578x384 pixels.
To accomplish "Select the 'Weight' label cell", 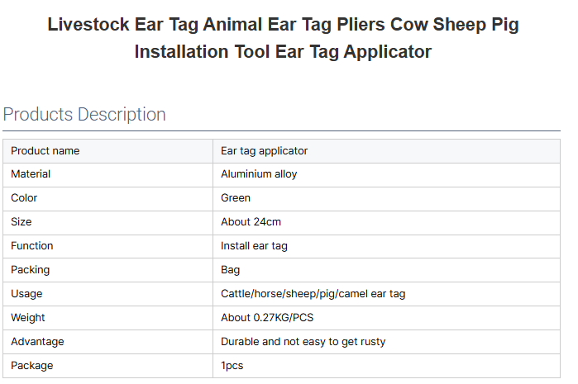I will click(x=28, y=318).
